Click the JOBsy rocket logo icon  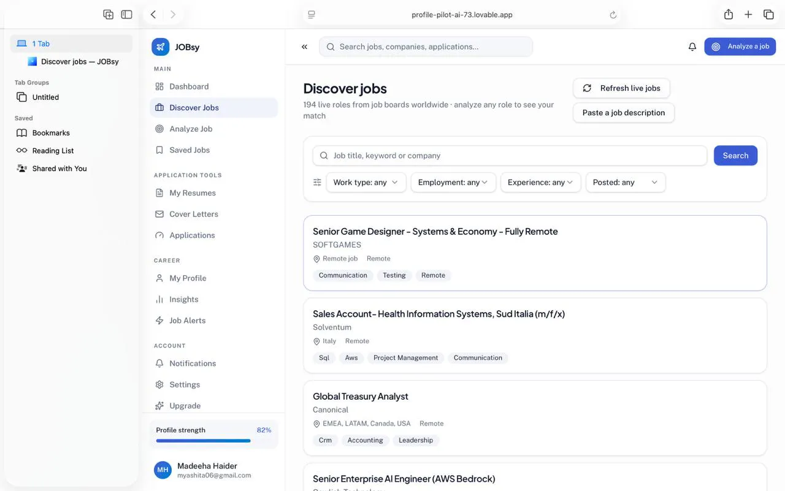(x=160, y=47)
